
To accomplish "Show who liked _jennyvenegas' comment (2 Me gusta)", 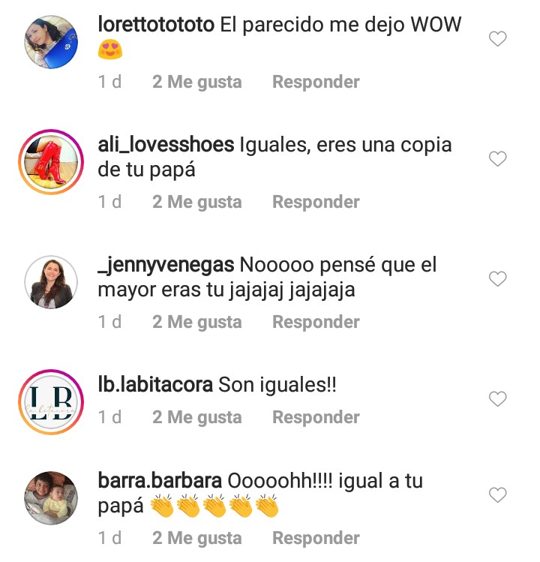I will [196, 322].
